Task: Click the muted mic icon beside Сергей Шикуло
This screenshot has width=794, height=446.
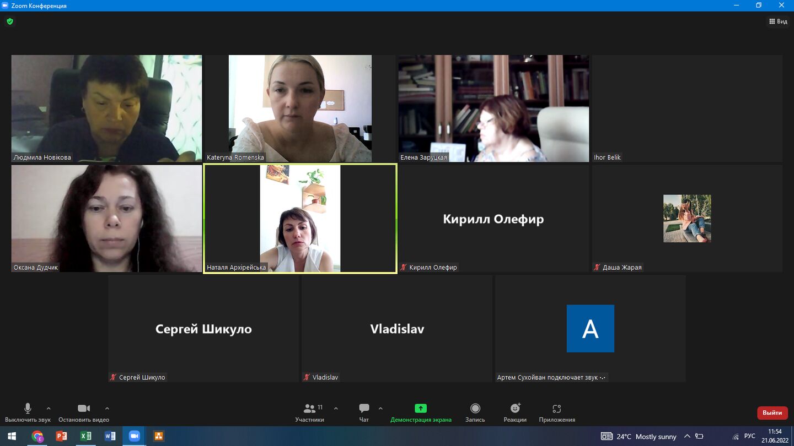Action: [x=114, y=378]
